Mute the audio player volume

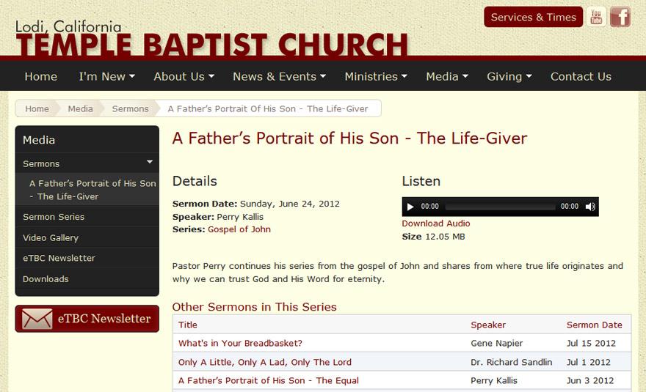(x=590, y=207)
